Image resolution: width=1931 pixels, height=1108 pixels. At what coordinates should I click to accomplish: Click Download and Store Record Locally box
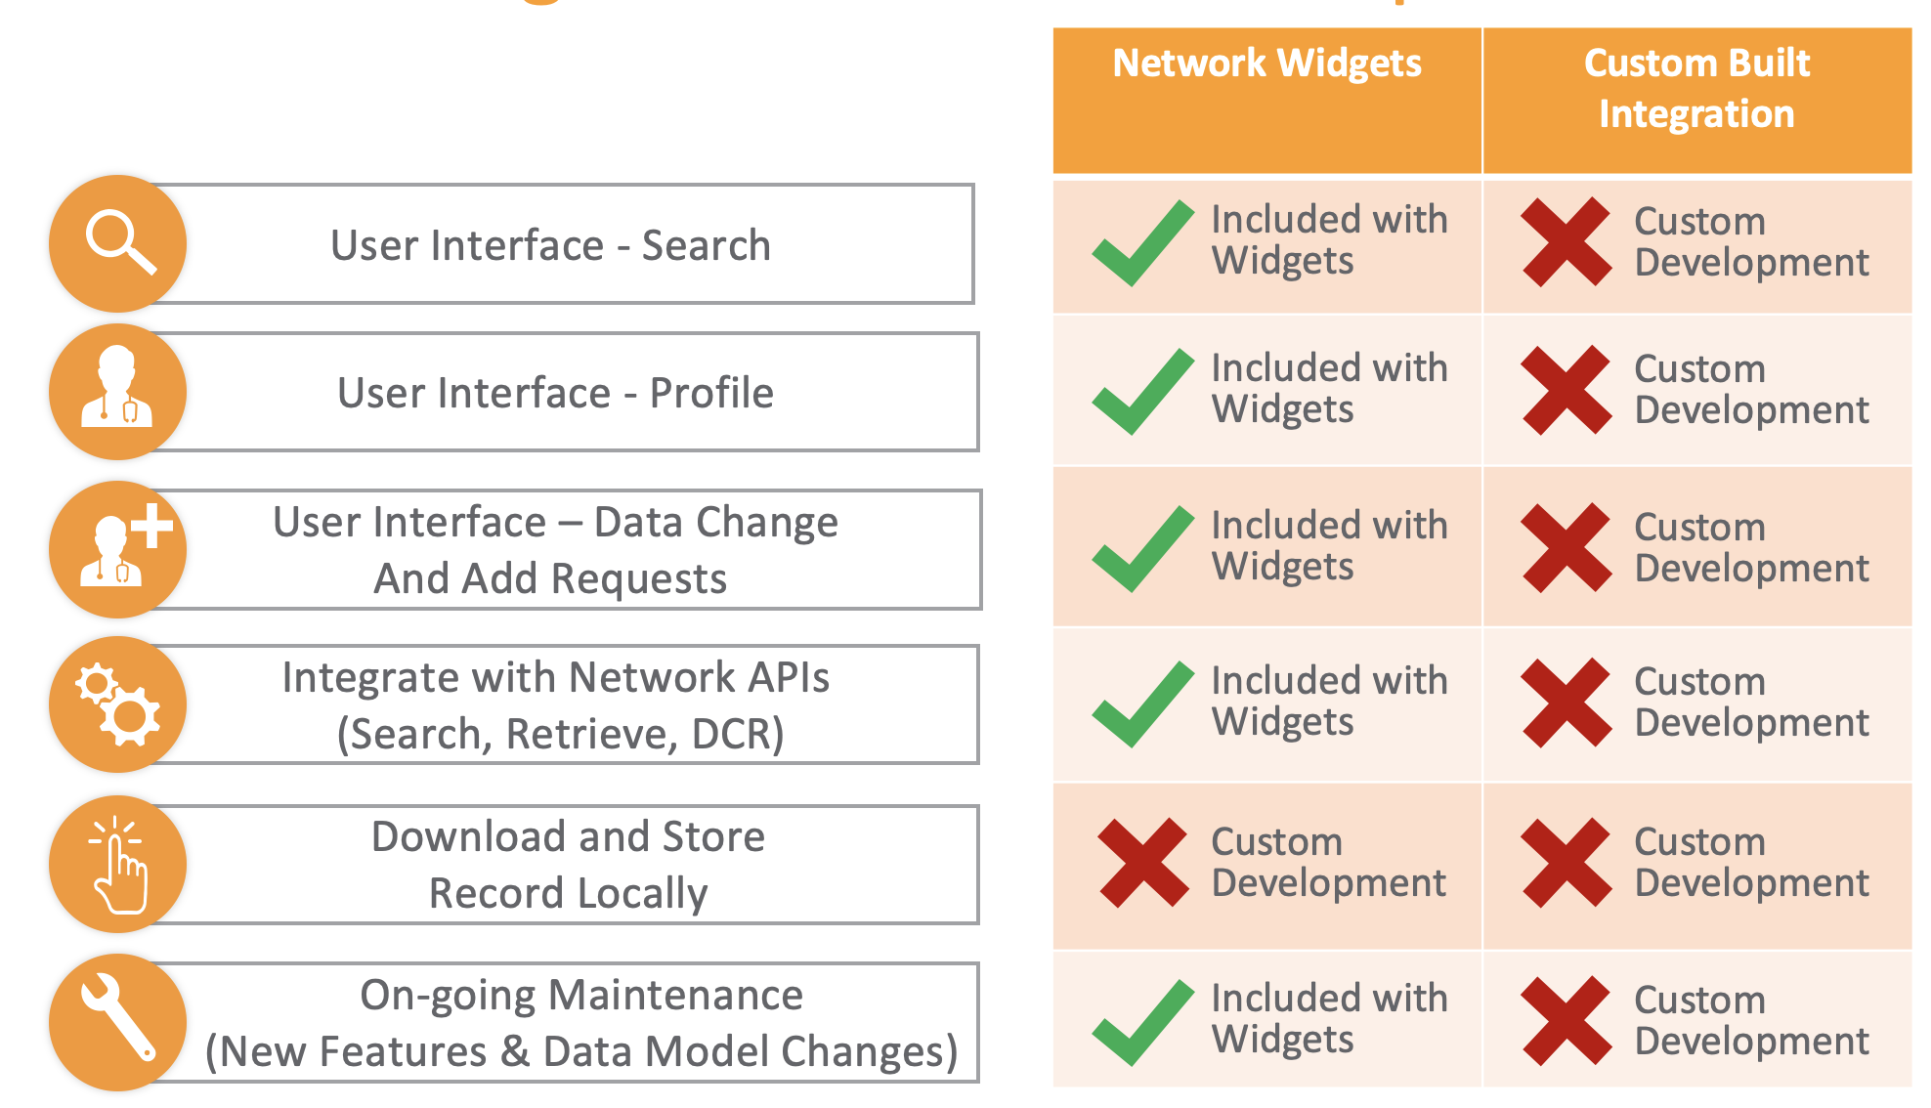point(567,865)
